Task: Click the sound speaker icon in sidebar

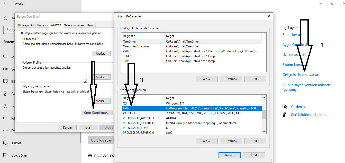Action: point(5,69)
